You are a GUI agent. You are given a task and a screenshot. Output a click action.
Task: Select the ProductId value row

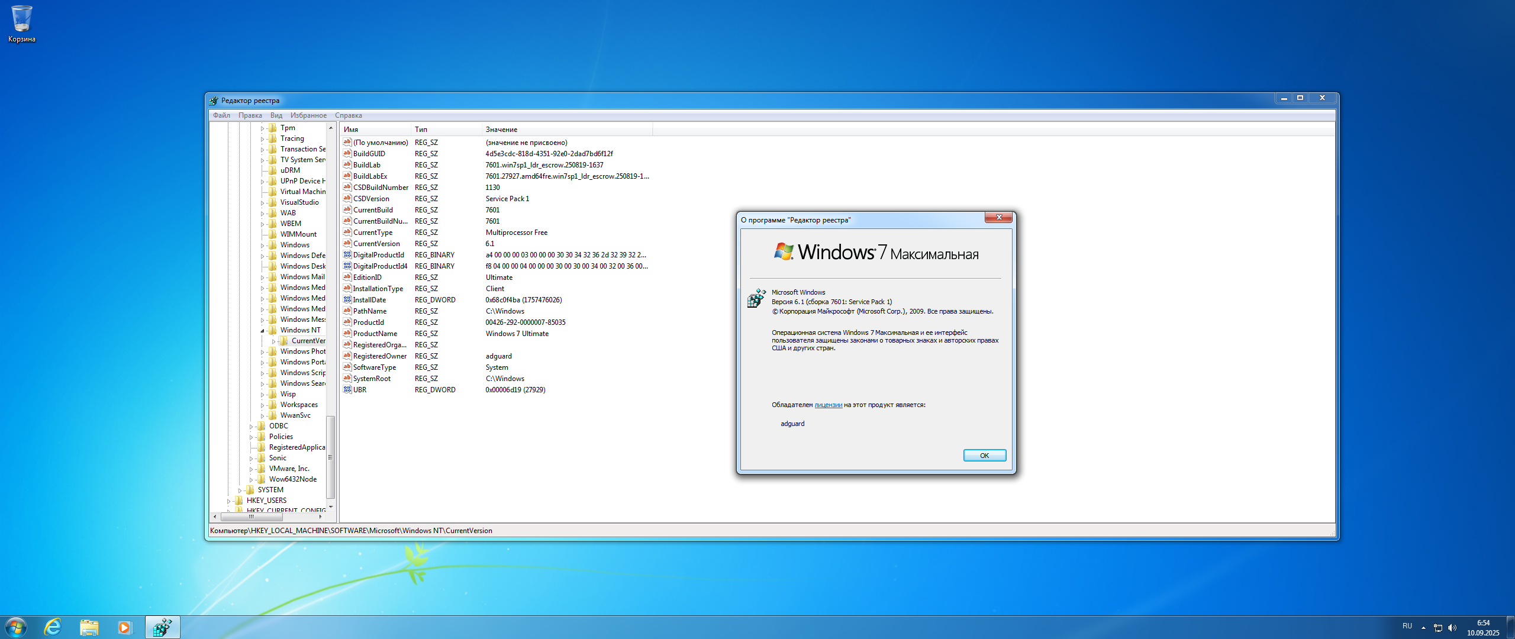[x=497, y=322]
